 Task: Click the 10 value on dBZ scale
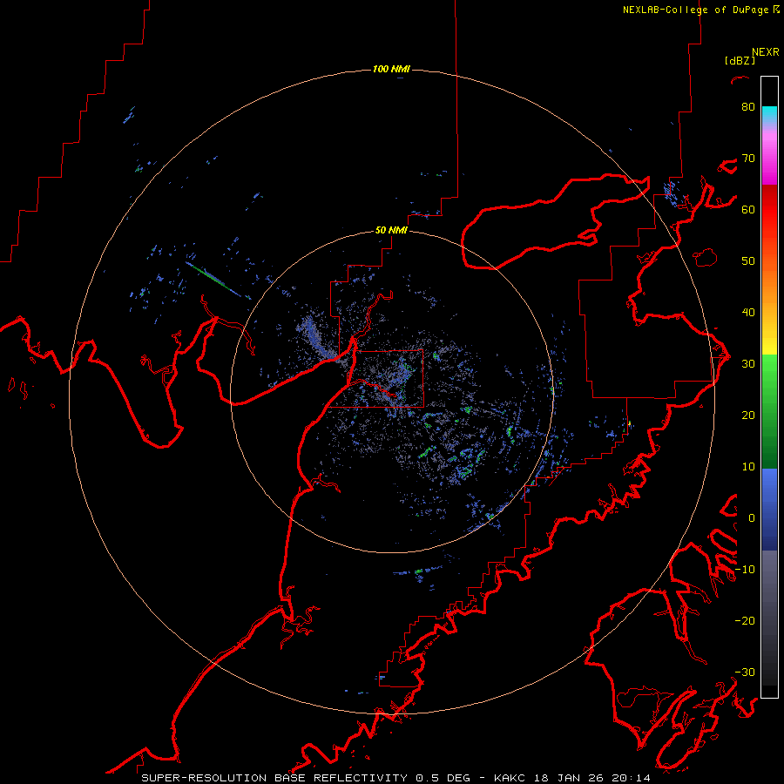[748, 467]
